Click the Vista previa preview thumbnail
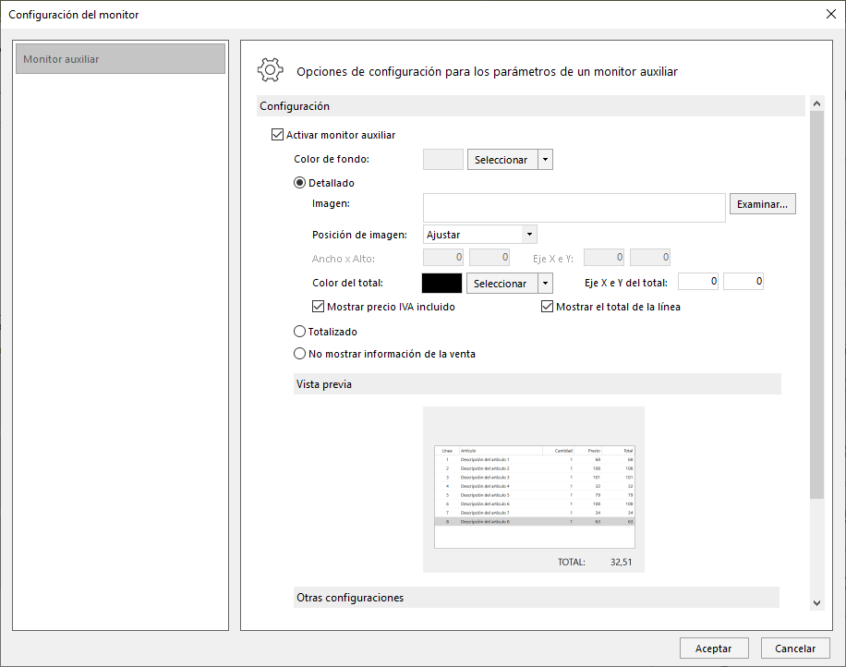This screenshot has width=846, height=667. pos(534,490)
